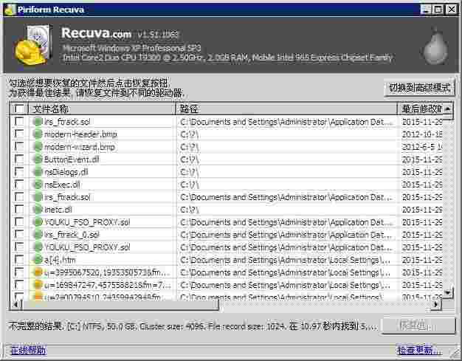Click the green dot next to irs_ftrack_0.sol
The height and width of the screenshot is (361, 462).
38,235
